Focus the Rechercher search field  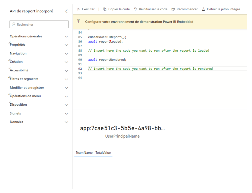(39, 24)
